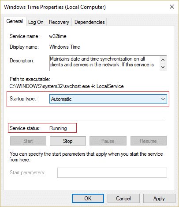
Task: Select the service name w32time text
Action: (x=58, y=36)
